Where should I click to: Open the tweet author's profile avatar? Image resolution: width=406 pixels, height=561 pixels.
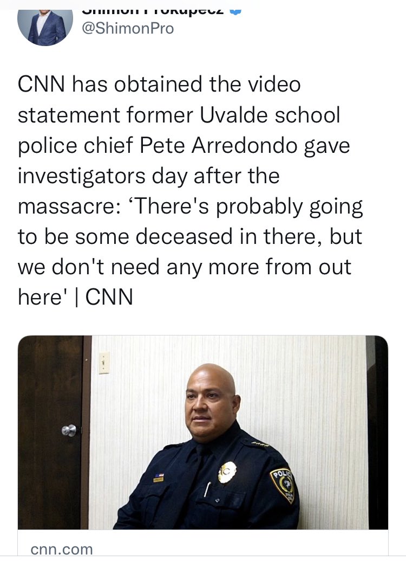45,28
